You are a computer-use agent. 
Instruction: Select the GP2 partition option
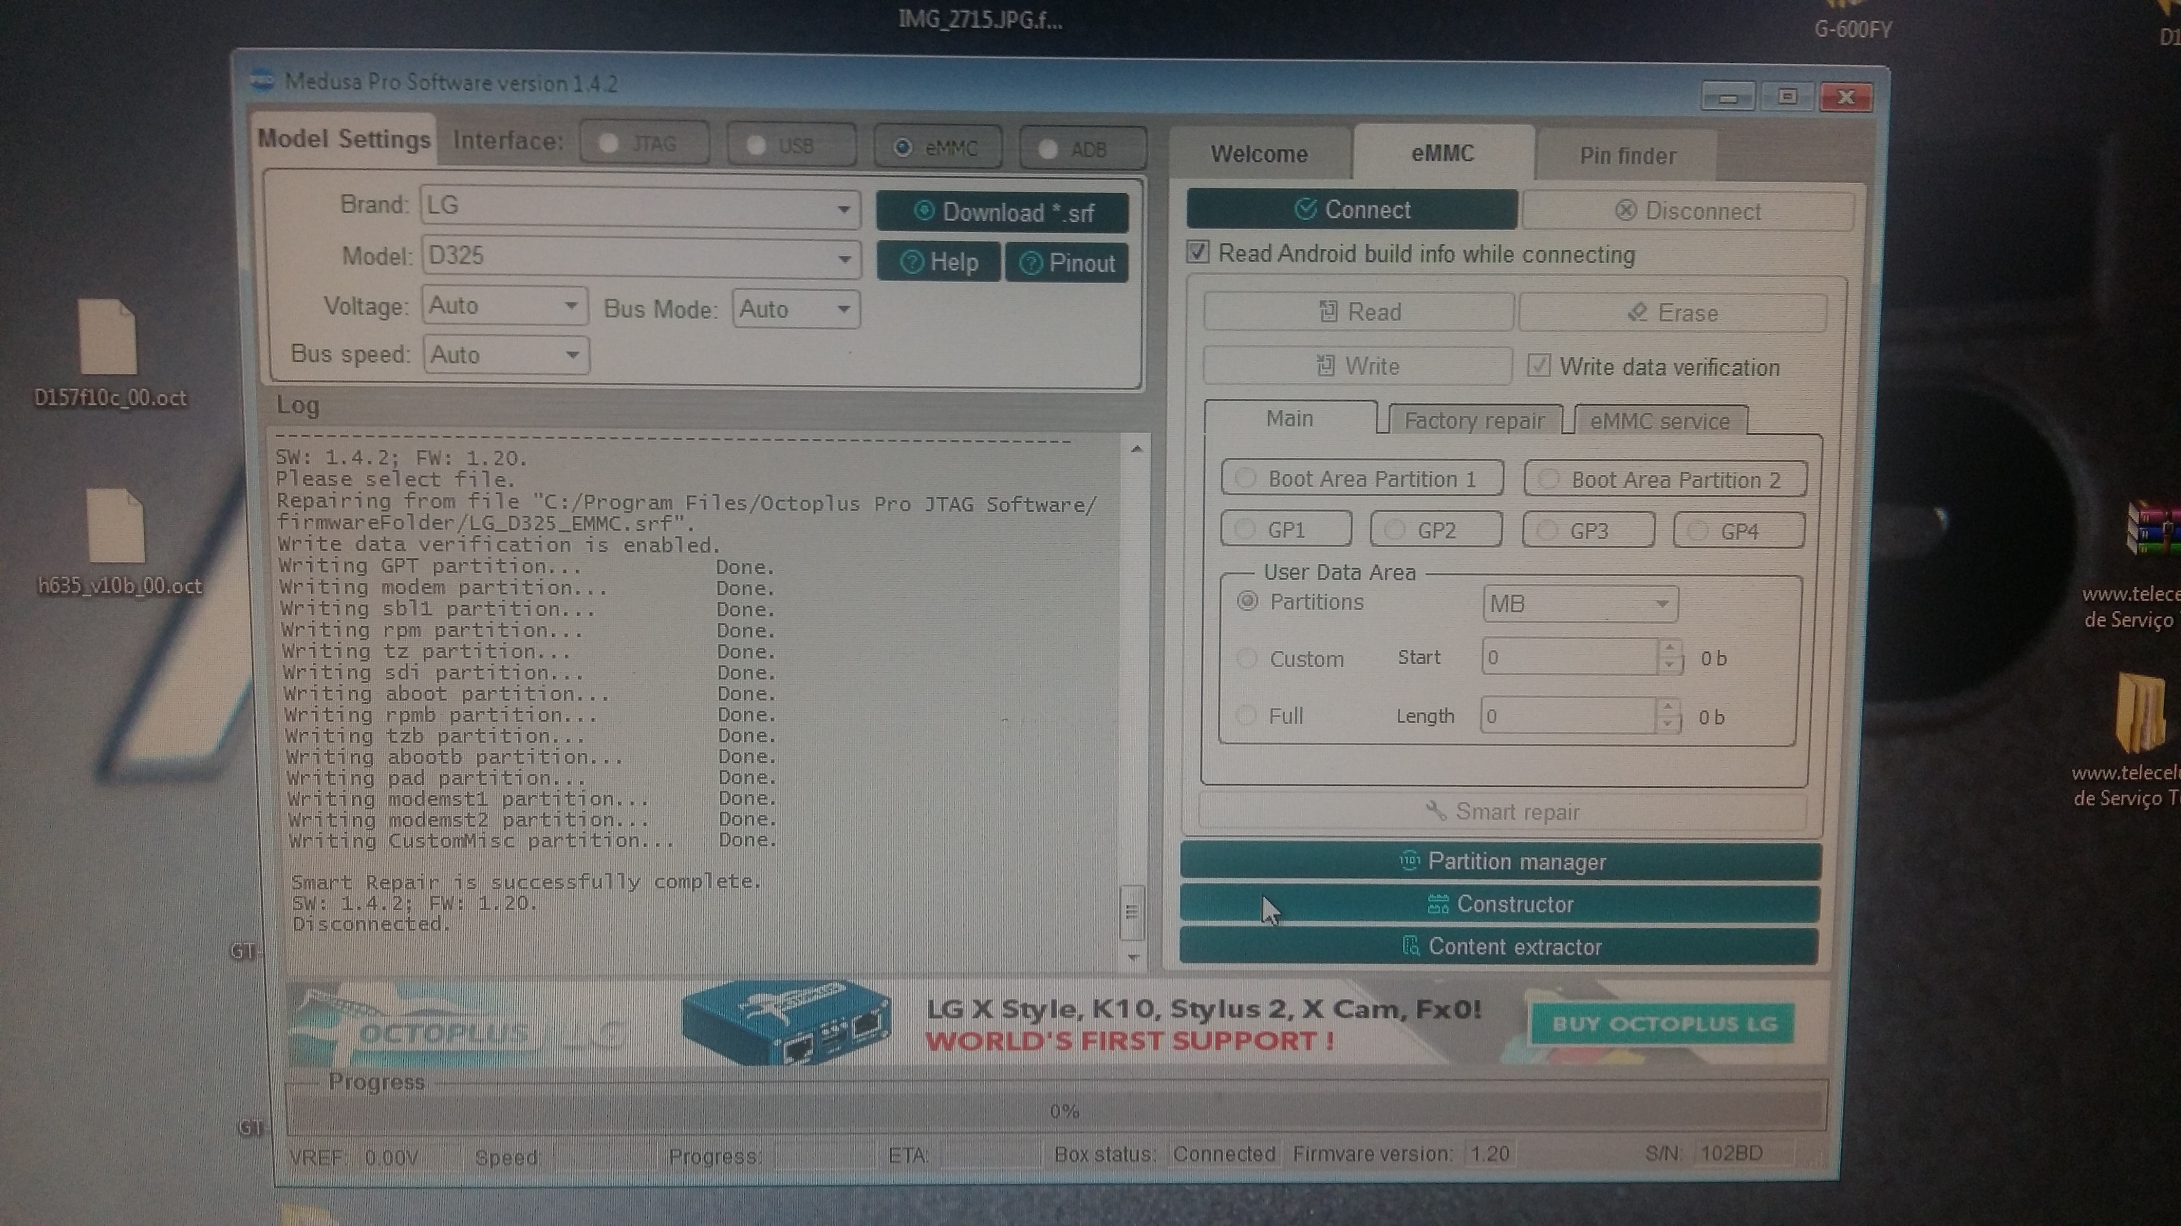coord(1436,531)
